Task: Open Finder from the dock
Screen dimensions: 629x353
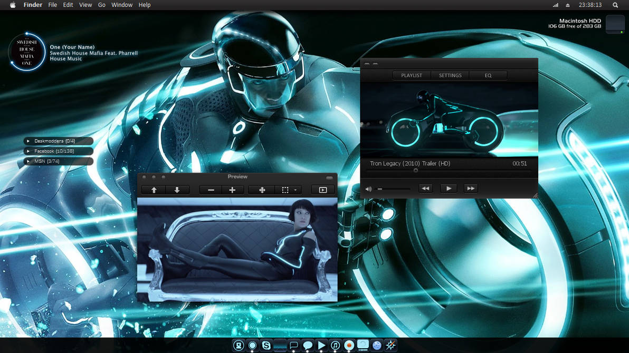Action: pos(239,346)
